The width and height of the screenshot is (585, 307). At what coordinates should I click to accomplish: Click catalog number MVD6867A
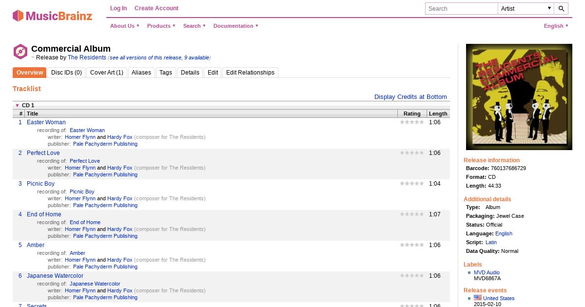click(487, 278)
